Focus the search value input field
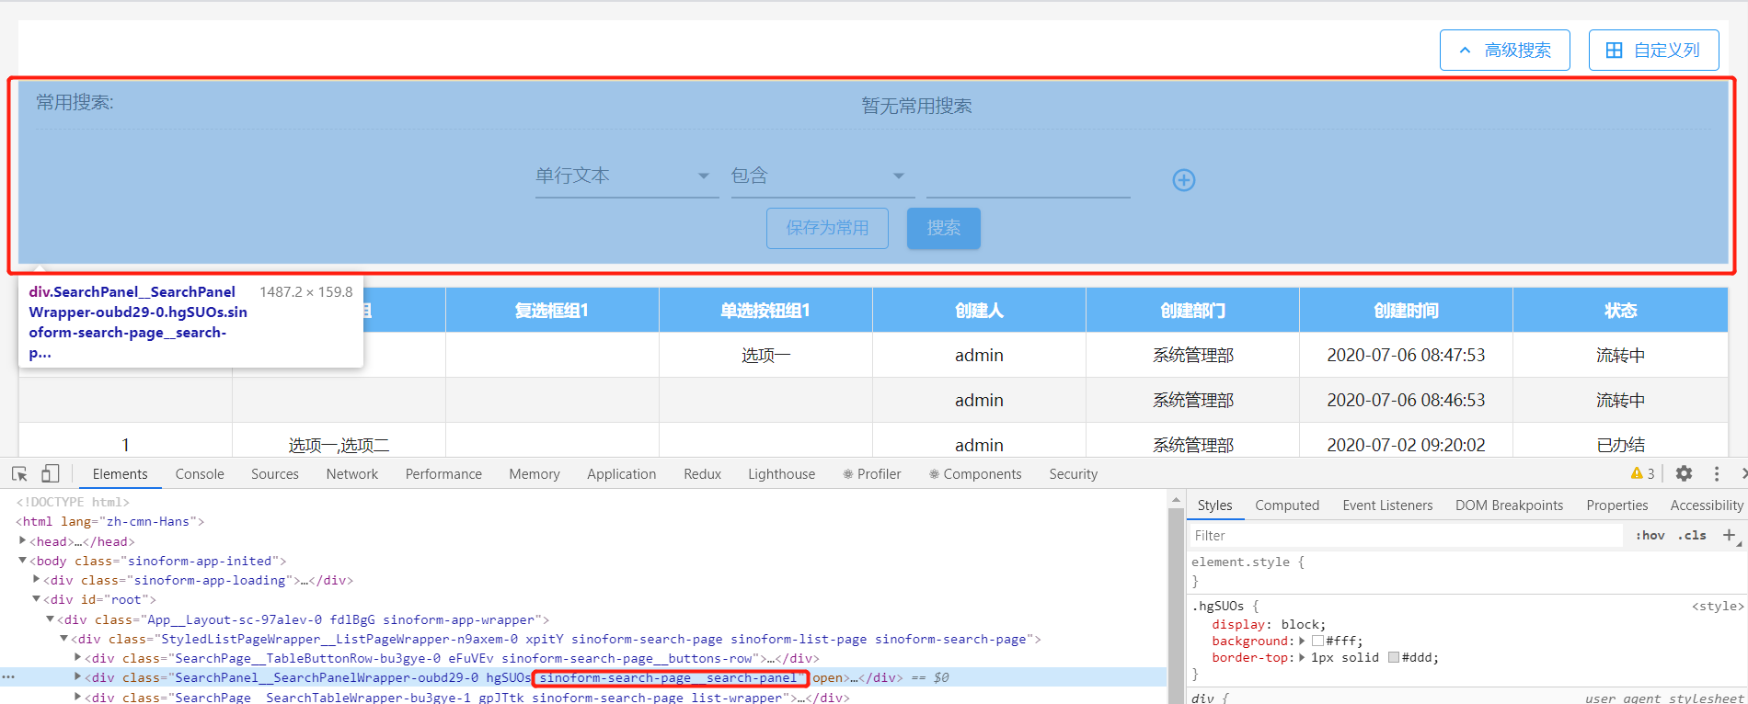 pos(1028,177)
